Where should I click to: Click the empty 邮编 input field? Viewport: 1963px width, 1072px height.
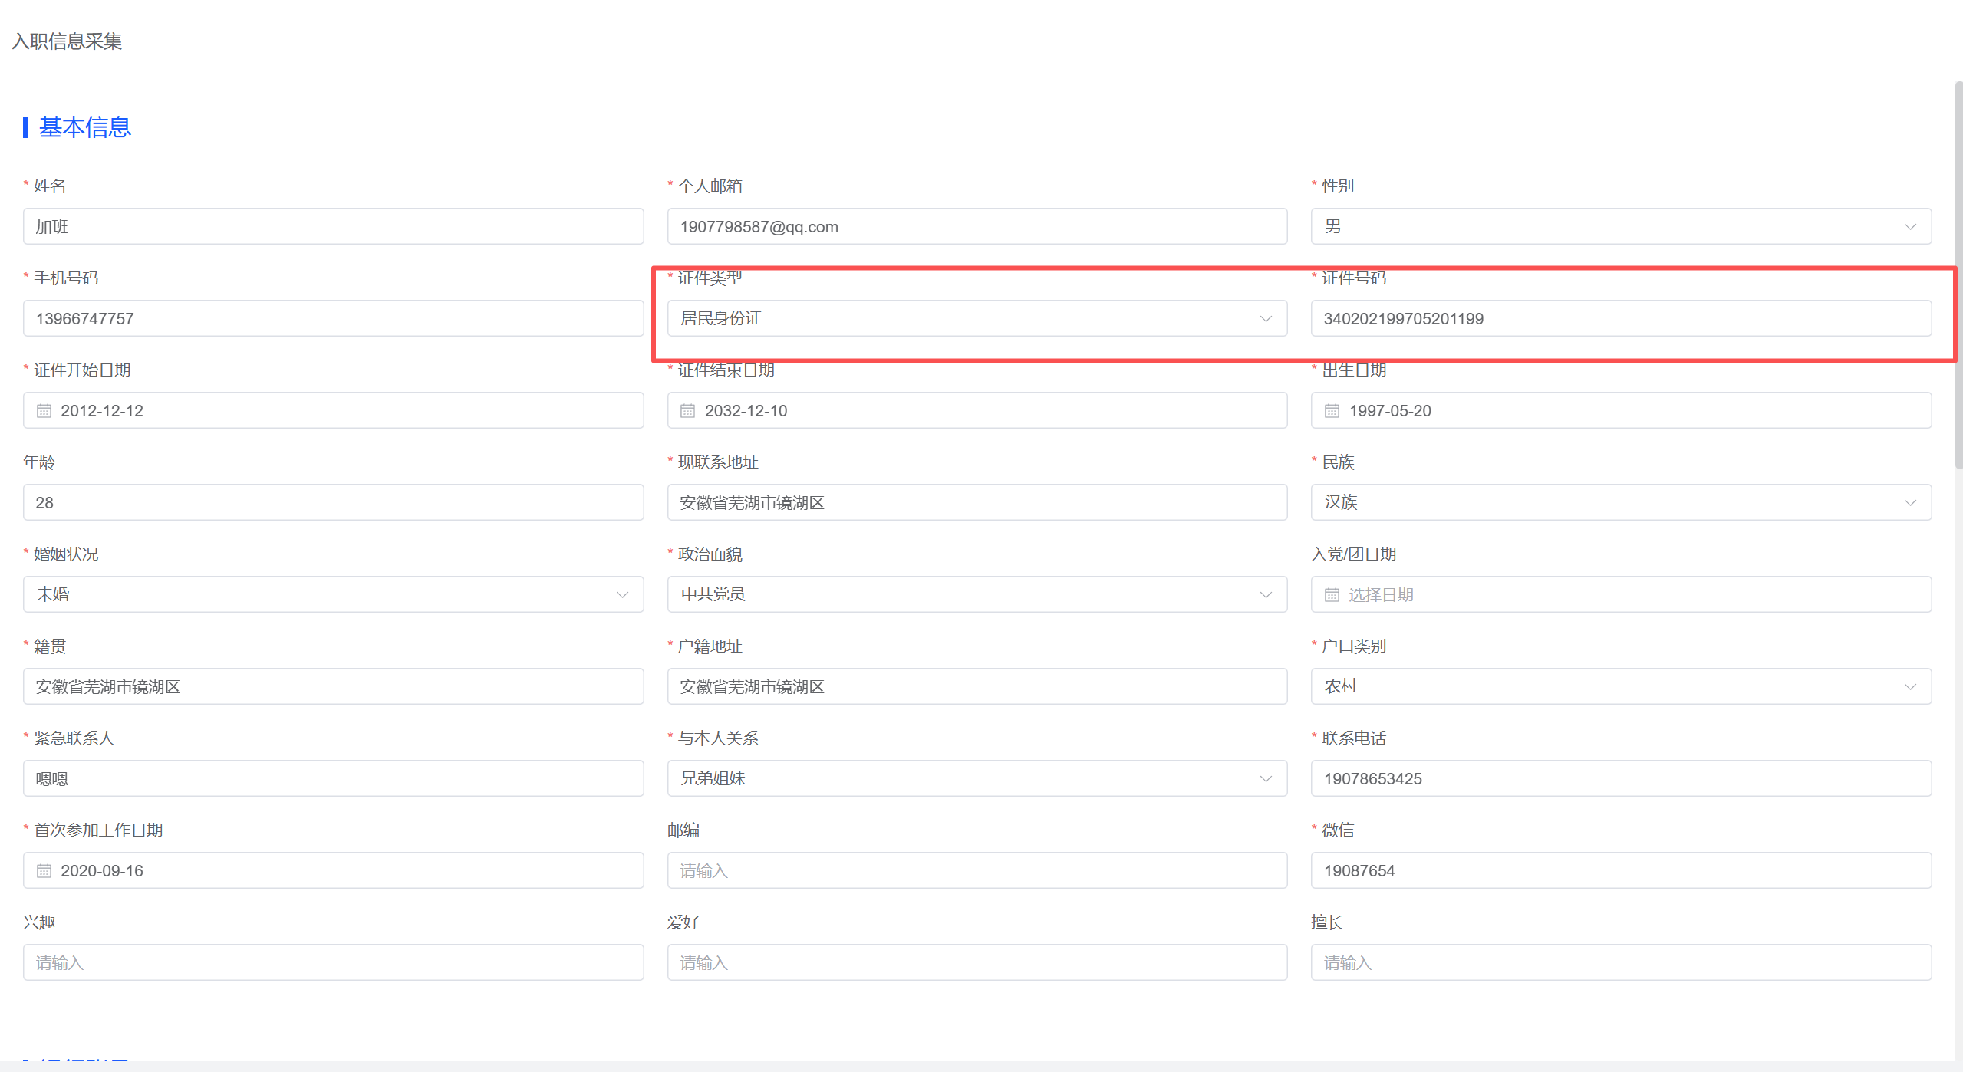tap(977, 871)
